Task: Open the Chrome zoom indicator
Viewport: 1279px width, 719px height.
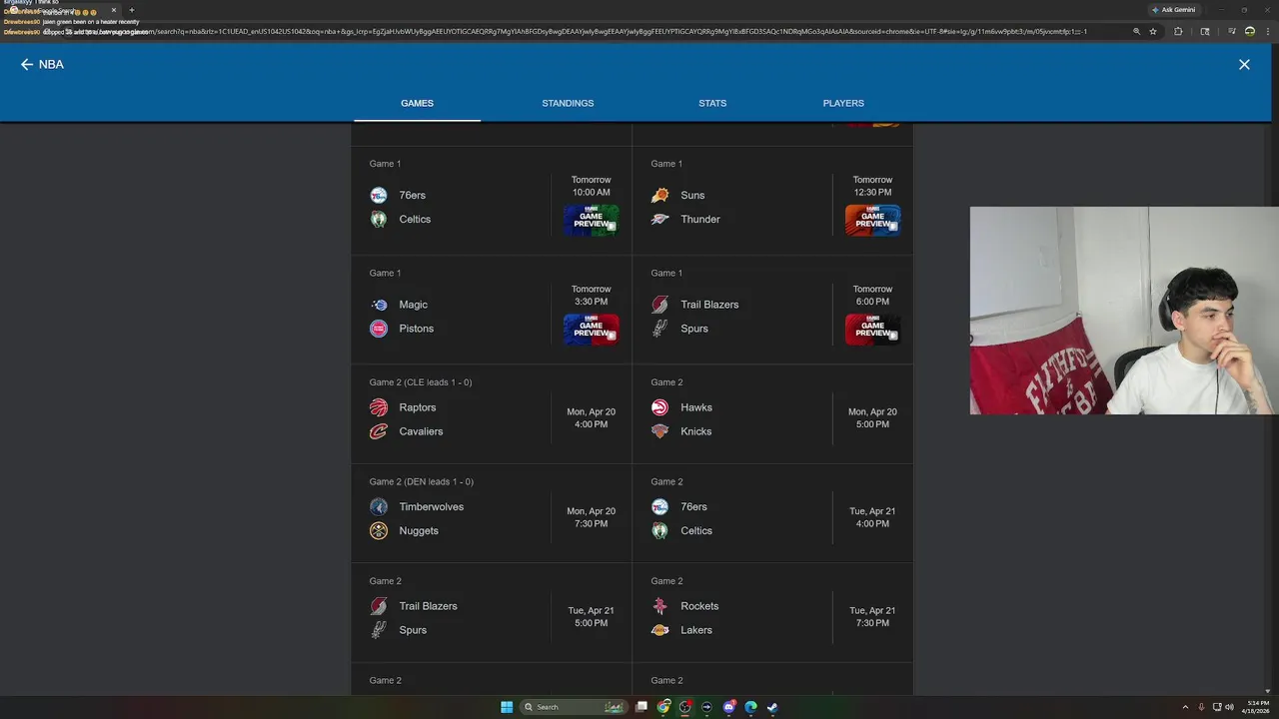Action: (1136, 31)
